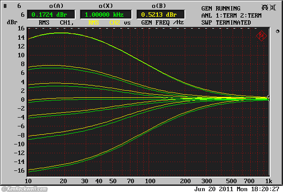Click the 1k label on the frequency axis
This screenshot has height=192, width=283.
point(269,181)
